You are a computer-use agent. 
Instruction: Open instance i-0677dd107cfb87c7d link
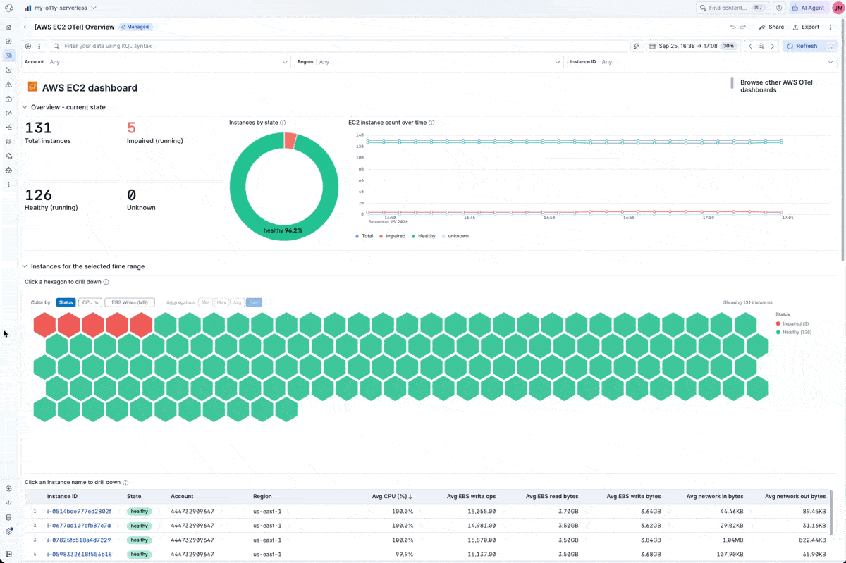[x=79, y=526]
